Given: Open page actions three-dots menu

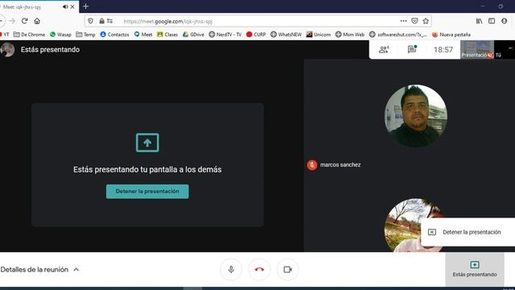Looking at the screenshot, I should (404, 21).
